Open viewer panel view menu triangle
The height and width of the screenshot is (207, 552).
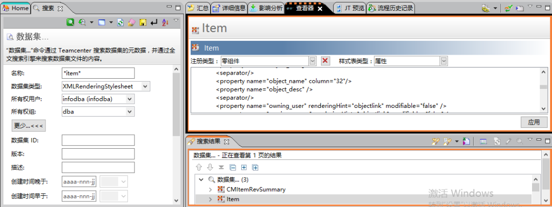tap(530, 6)
